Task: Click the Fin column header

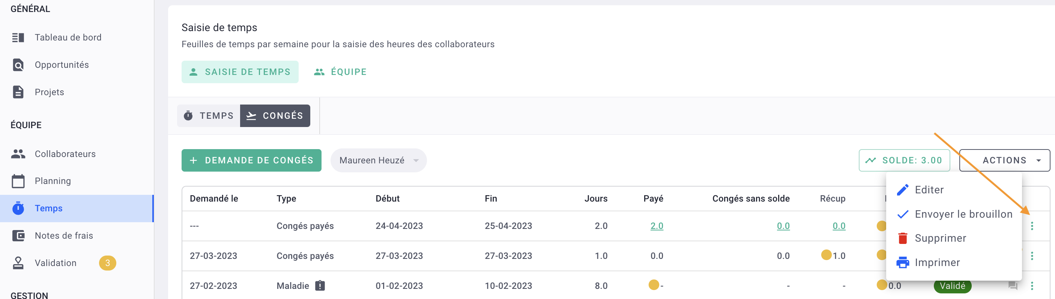Action: click(x=491, y=199)
